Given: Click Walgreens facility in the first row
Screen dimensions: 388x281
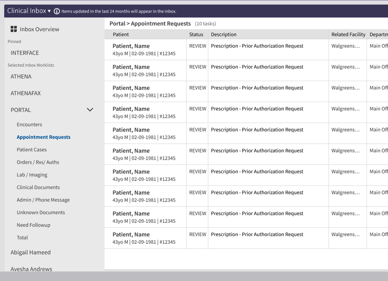Looking at the screenshot, I should [346, 46].
